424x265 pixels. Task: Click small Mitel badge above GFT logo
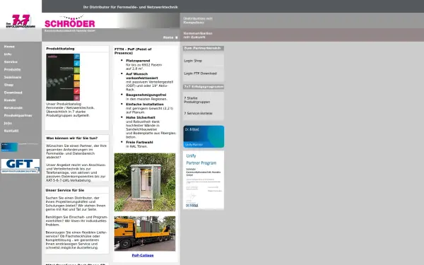9,147
